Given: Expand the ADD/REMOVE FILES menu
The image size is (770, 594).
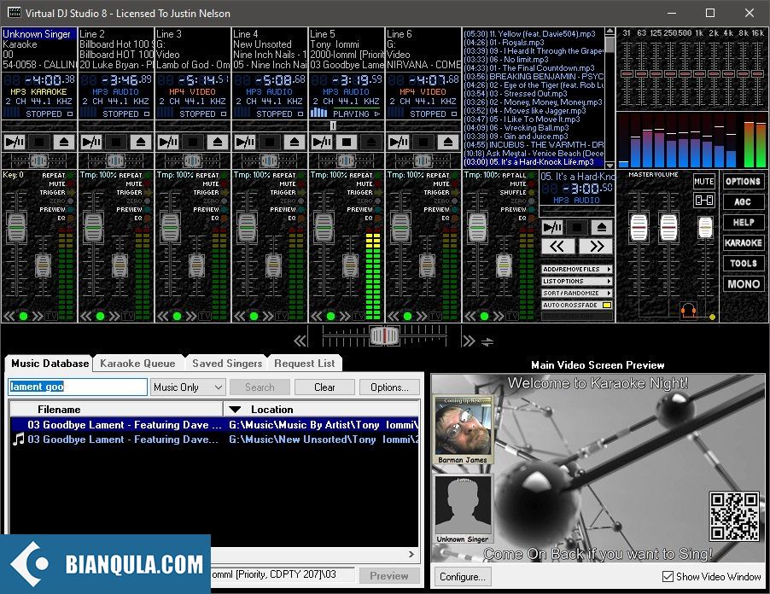Looking at the screenshot, I should click(x=576, y=269).
